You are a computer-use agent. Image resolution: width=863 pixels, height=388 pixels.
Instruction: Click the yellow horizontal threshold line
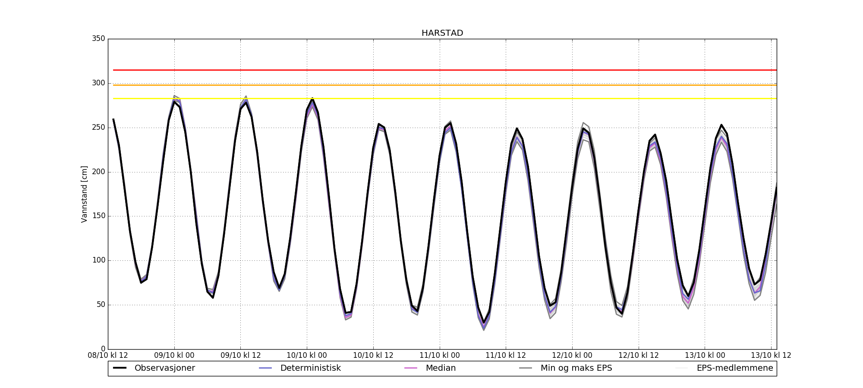431,99
